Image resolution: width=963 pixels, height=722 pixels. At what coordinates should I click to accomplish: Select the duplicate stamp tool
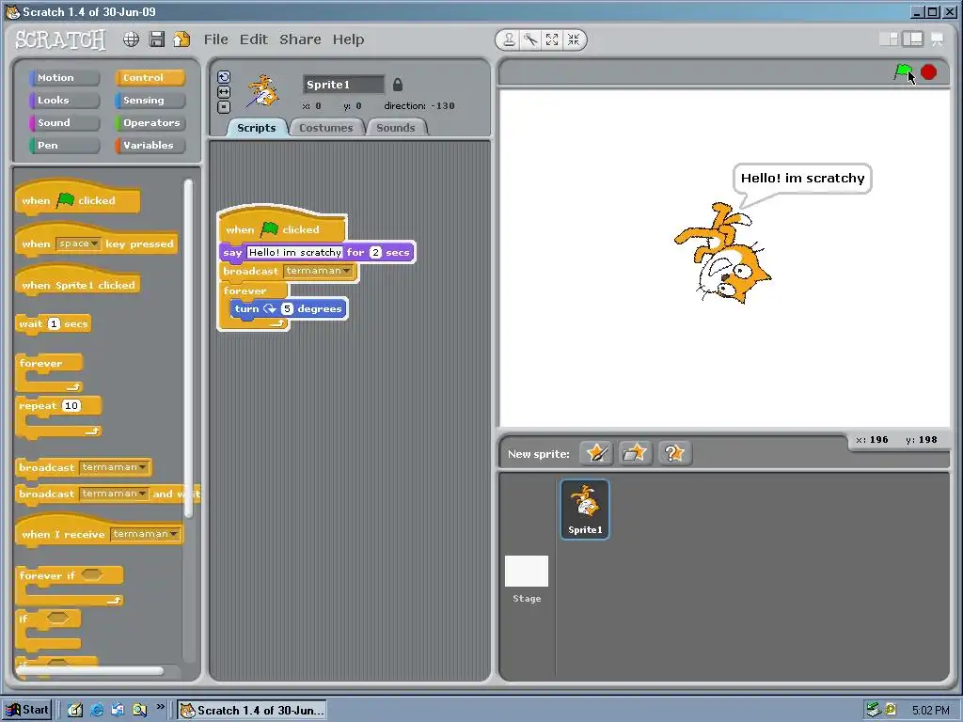(x=509, y=39)
